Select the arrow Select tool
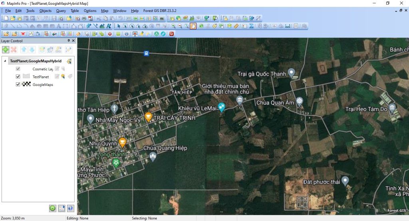 [119, 26]
